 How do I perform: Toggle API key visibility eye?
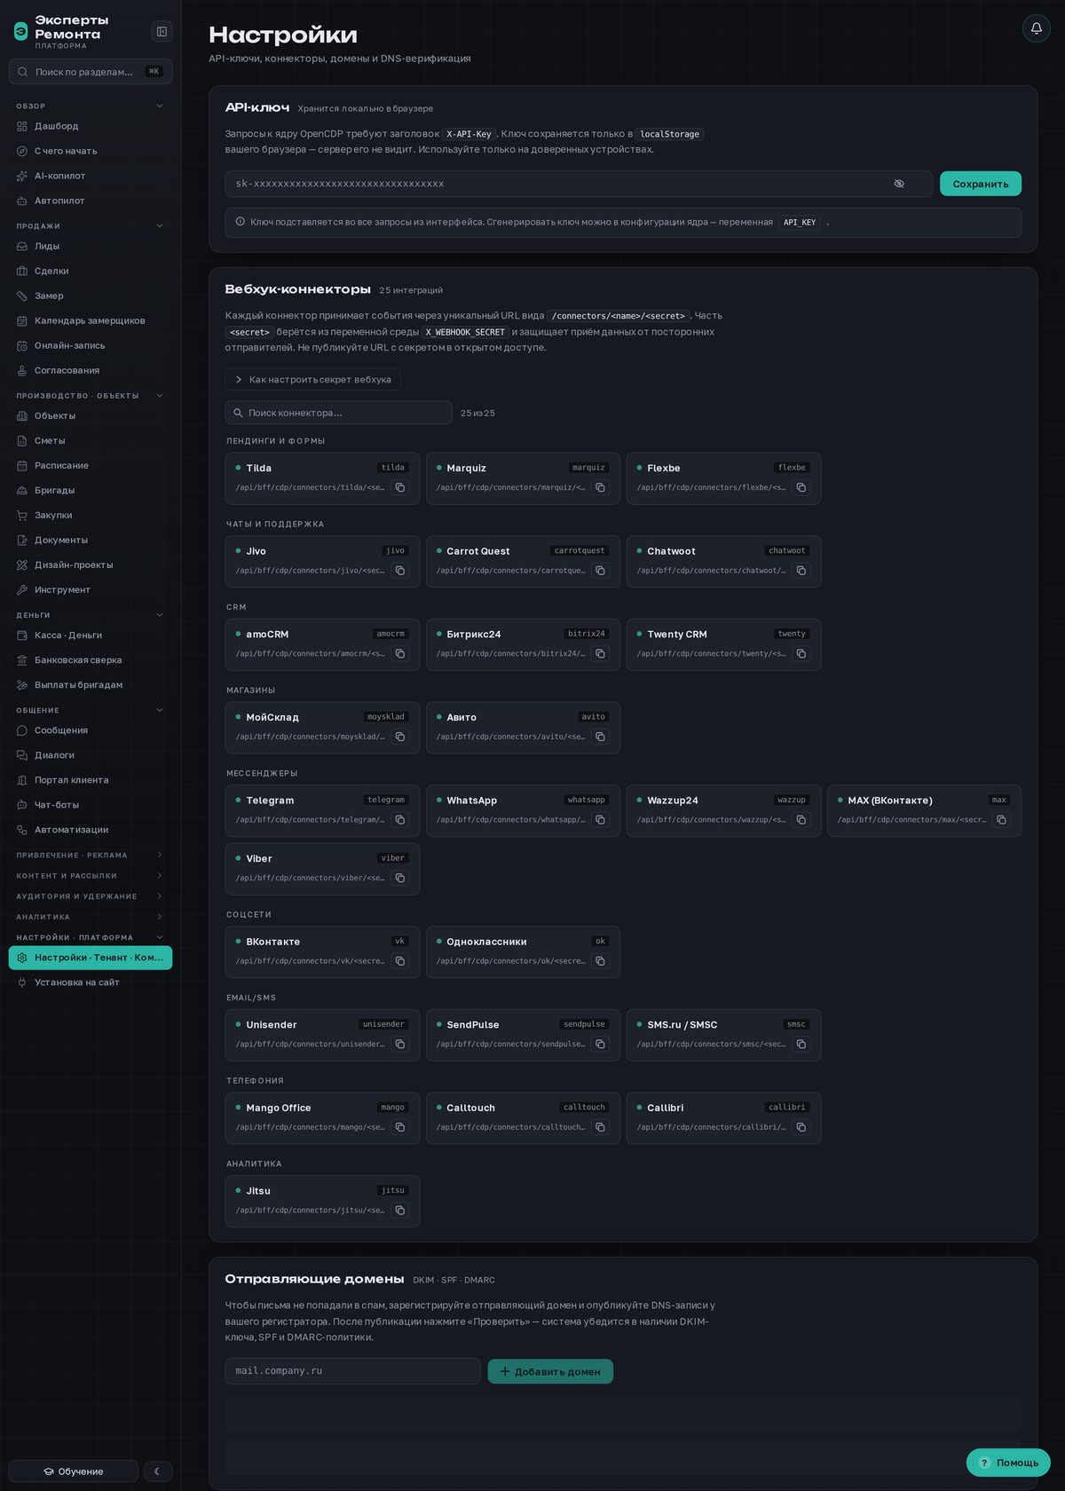click(899, 184)
